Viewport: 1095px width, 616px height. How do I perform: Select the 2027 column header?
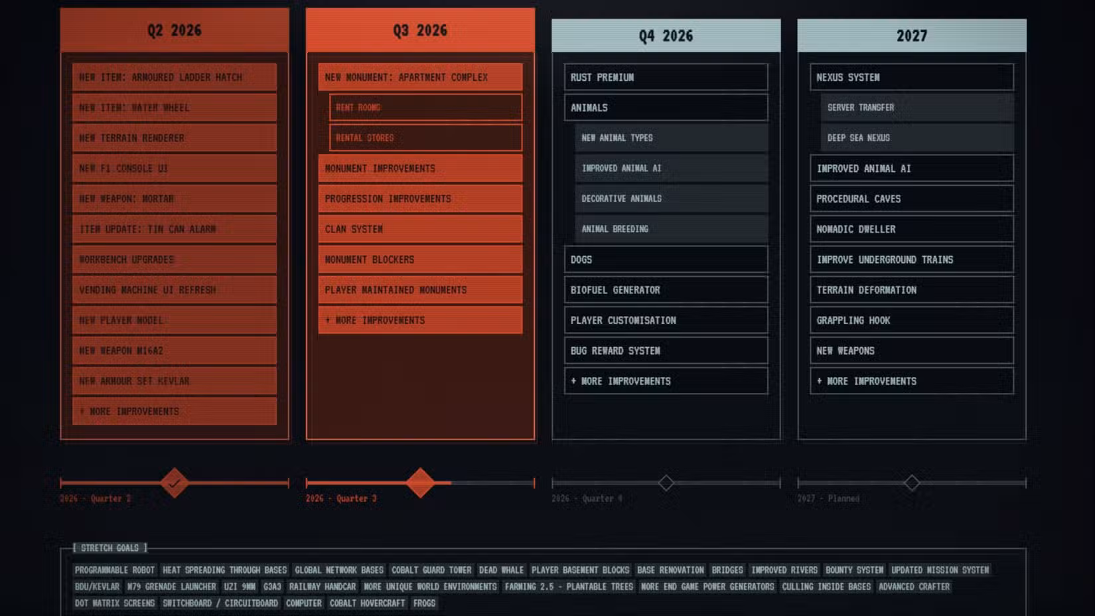[x=912, y=36]
